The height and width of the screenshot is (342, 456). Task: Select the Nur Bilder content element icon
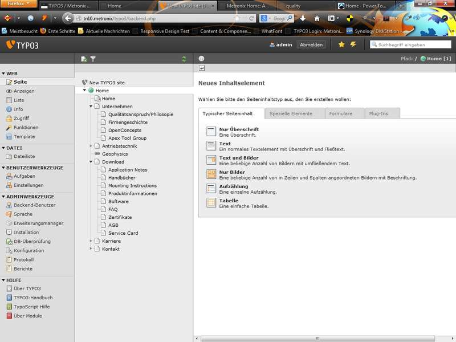click(x=211, y=174)
